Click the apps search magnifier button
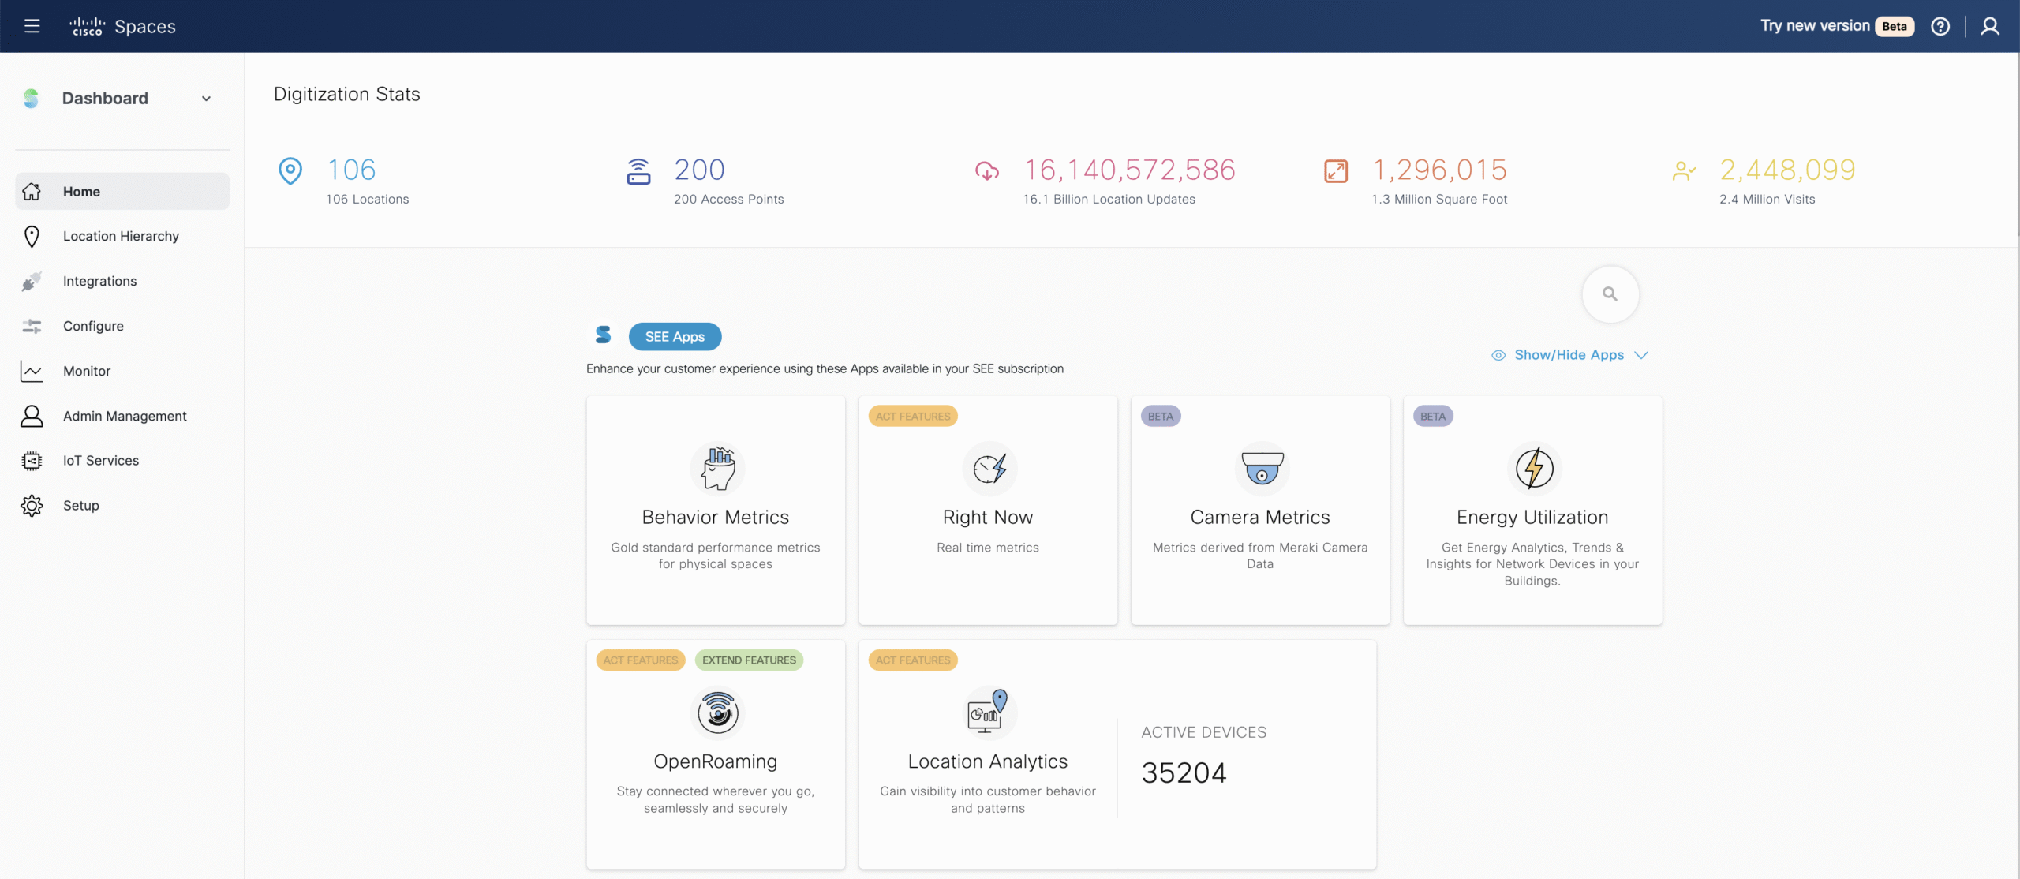Image resolution: width=2020 pixels, height=879 pixels. (x=1610, y=294)
